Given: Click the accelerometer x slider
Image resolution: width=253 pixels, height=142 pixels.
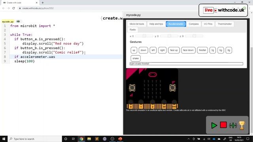Looking at the screenshot, I should coord(144,36).
